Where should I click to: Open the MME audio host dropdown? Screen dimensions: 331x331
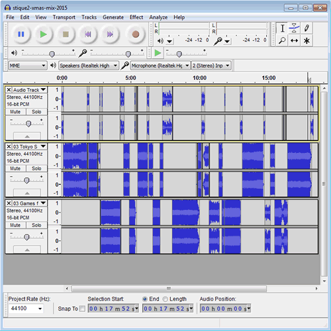coord(28,66)
